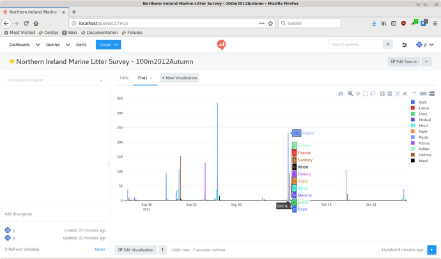Click the New Visualization button

click(180, 78)
